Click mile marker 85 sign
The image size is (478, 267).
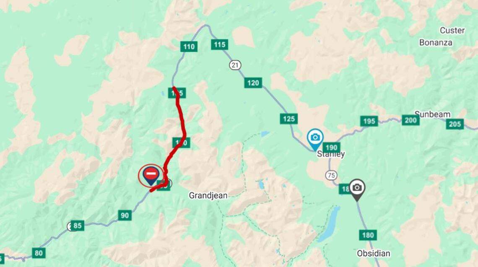[x=78, y=226]
